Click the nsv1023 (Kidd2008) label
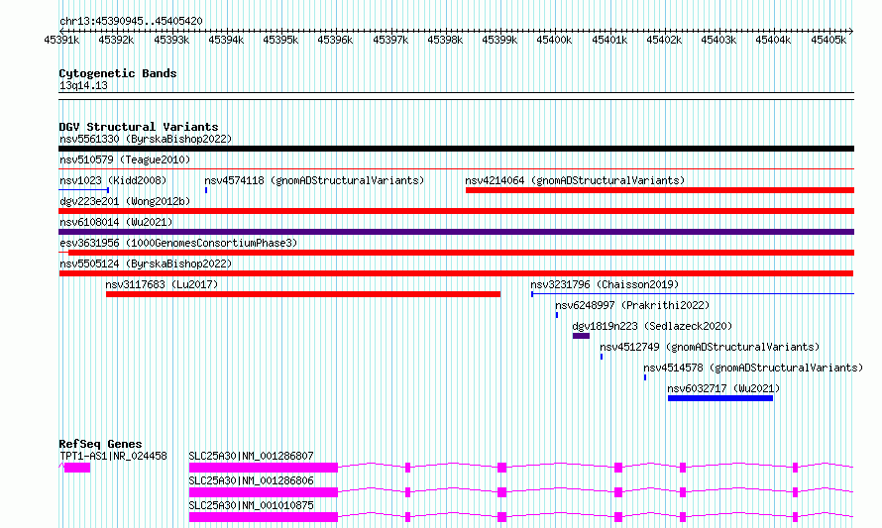Image resolution: width=882 pixels, height=528 pixels. [113, 180]
